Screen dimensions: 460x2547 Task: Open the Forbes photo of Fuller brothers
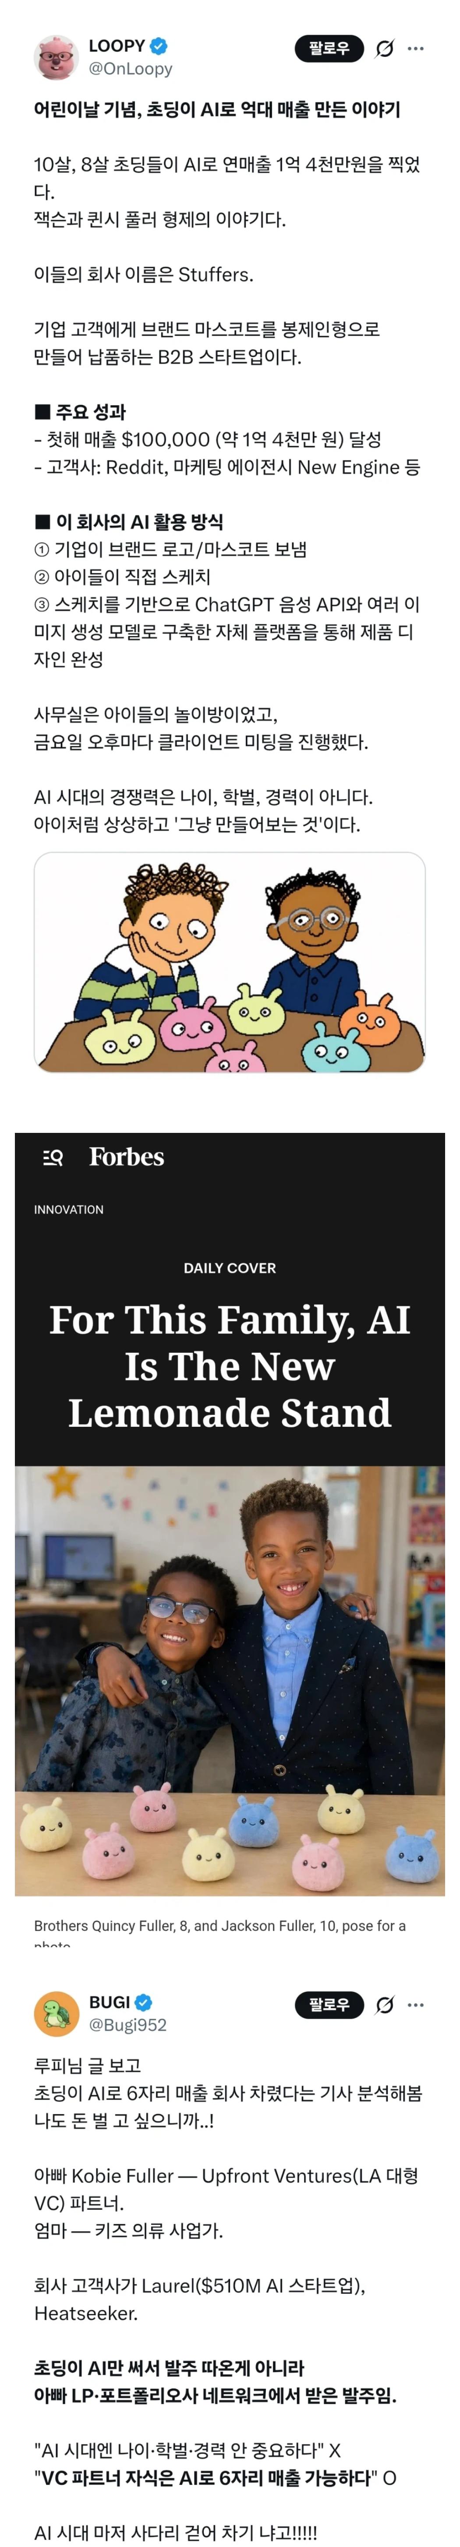tap(230, 1681)
